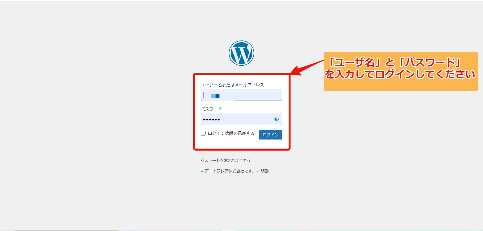
Task: Click the WordPress logo
Action: click(241, 53)
